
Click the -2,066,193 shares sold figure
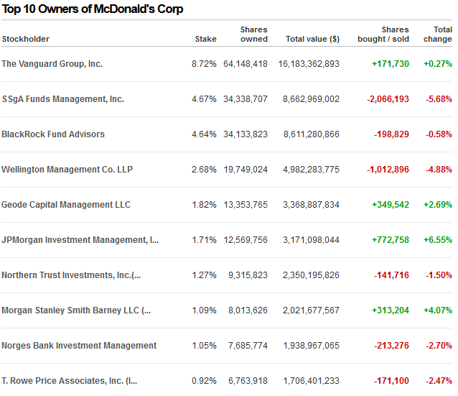(x=388, y=99)
